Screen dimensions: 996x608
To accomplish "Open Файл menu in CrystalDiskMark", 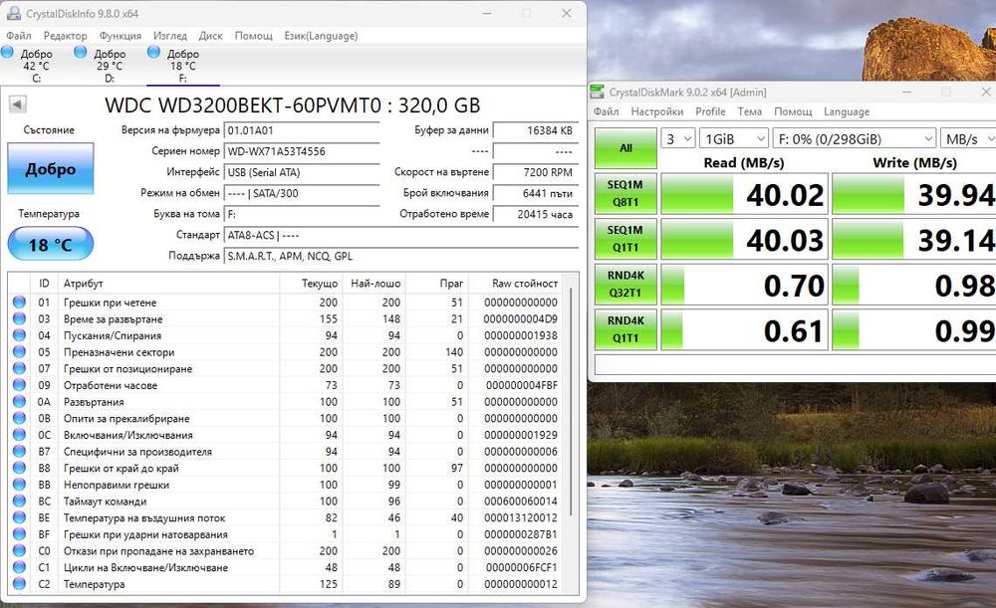I will pyautogui.click(x=606, y=111).
